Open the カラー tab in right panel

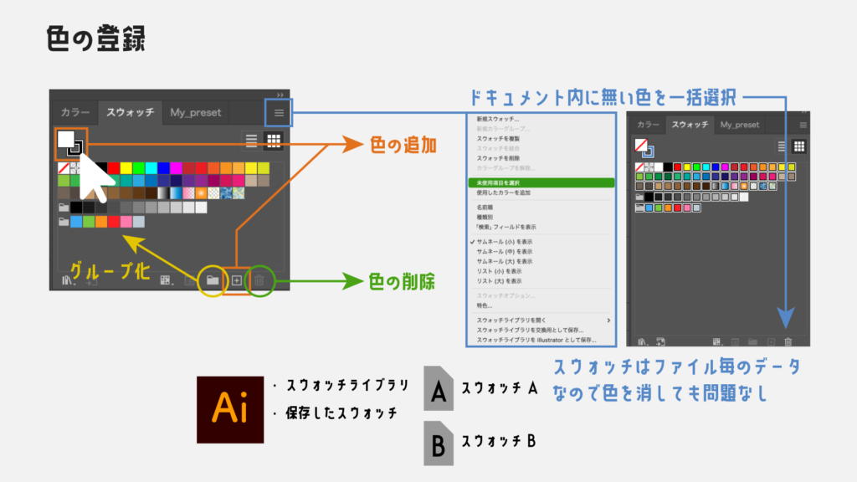(x=648, y=125)
